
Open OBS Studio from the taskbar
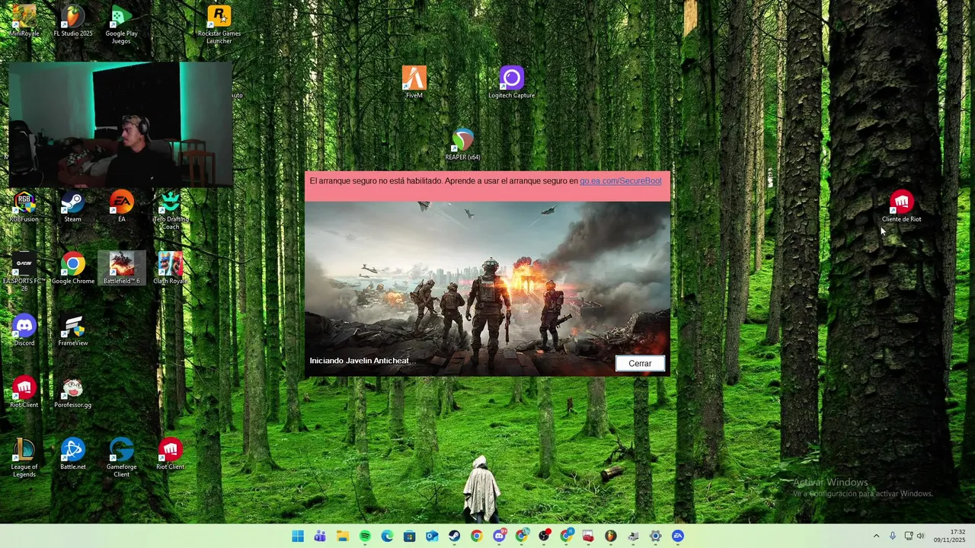click(544, 536)
